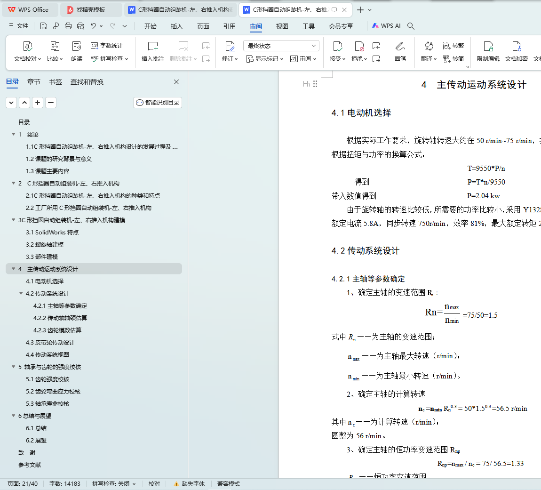Viewport: 541px width, 490px height.
Task: Click the redo arrow icon
Action: (x=112, y=26)
